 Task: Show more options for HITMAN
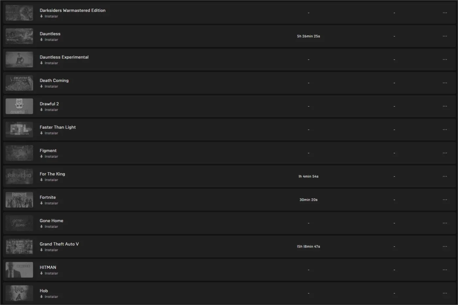click(x=445, y=270)
